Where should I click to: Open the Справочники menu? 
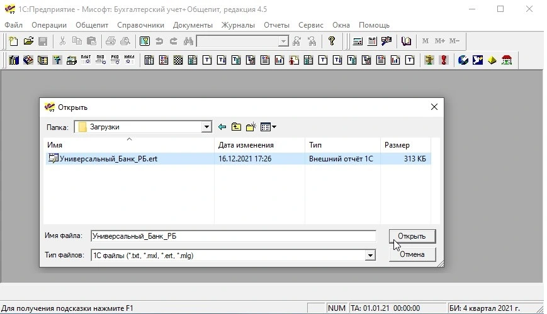(140, 25)
